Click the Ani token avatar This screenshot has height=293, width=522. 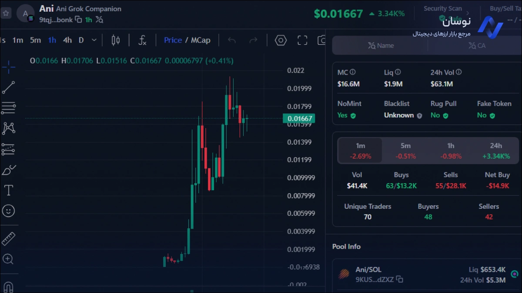coord(26,13)
